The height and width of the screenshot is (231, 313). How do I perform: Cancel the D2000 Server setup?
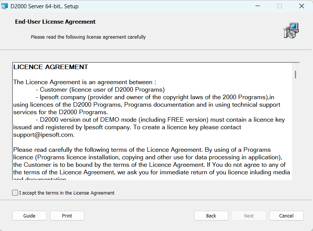[x=286, y=216]
